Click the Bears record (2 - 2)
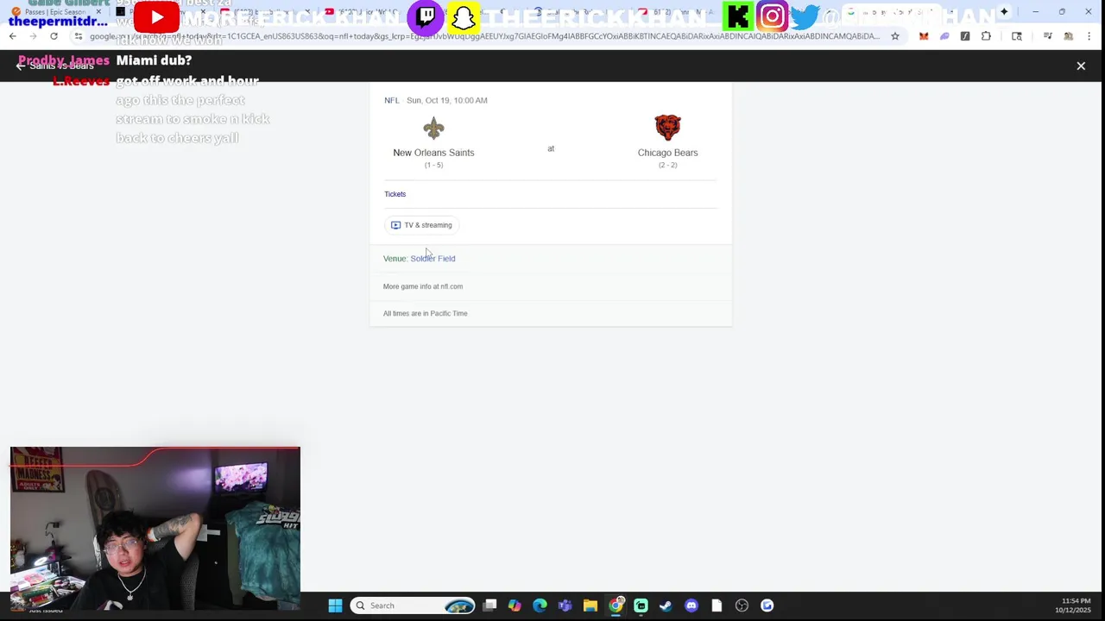Viewport: 1105px width, 621px height. coord(667,165)
